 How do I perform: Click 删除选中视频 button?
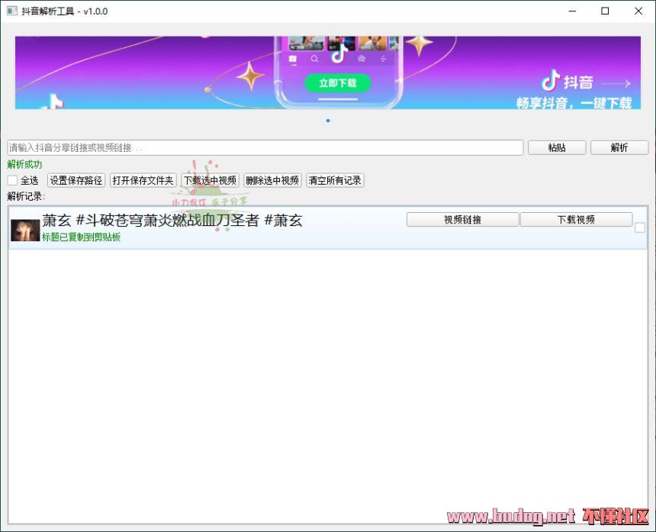pos(273,180)
